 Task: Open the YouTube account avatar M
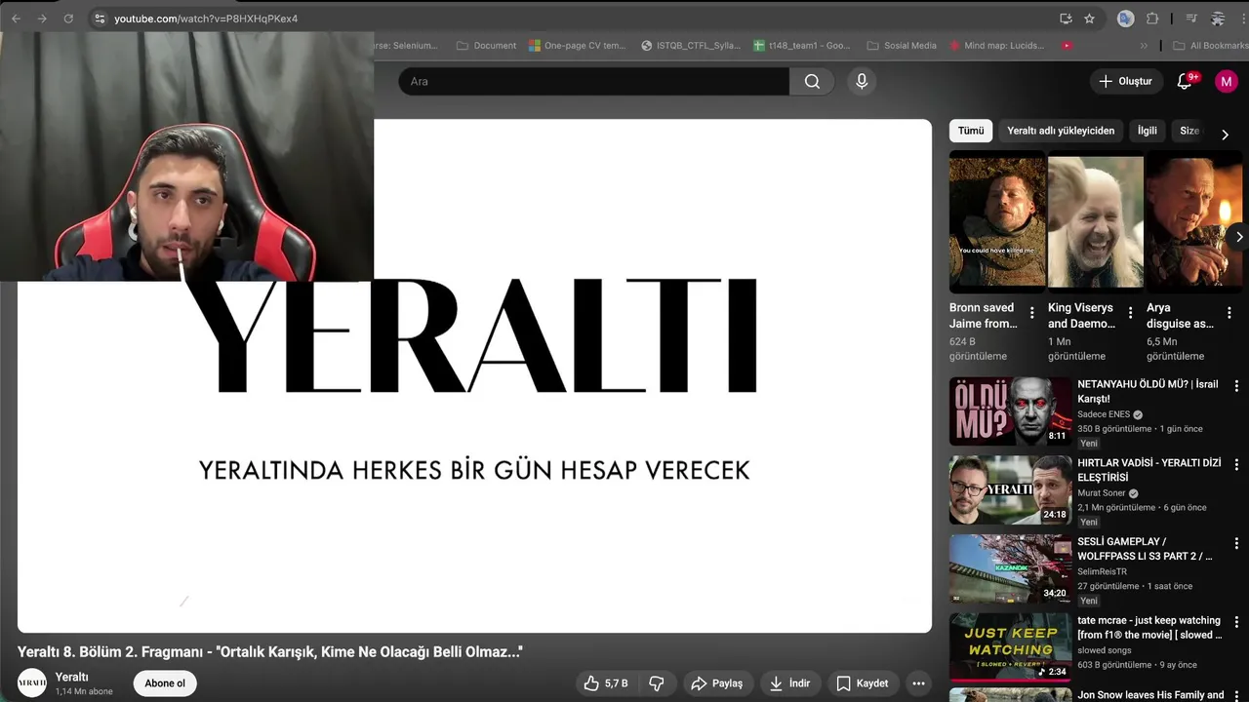coord(1226,82)
